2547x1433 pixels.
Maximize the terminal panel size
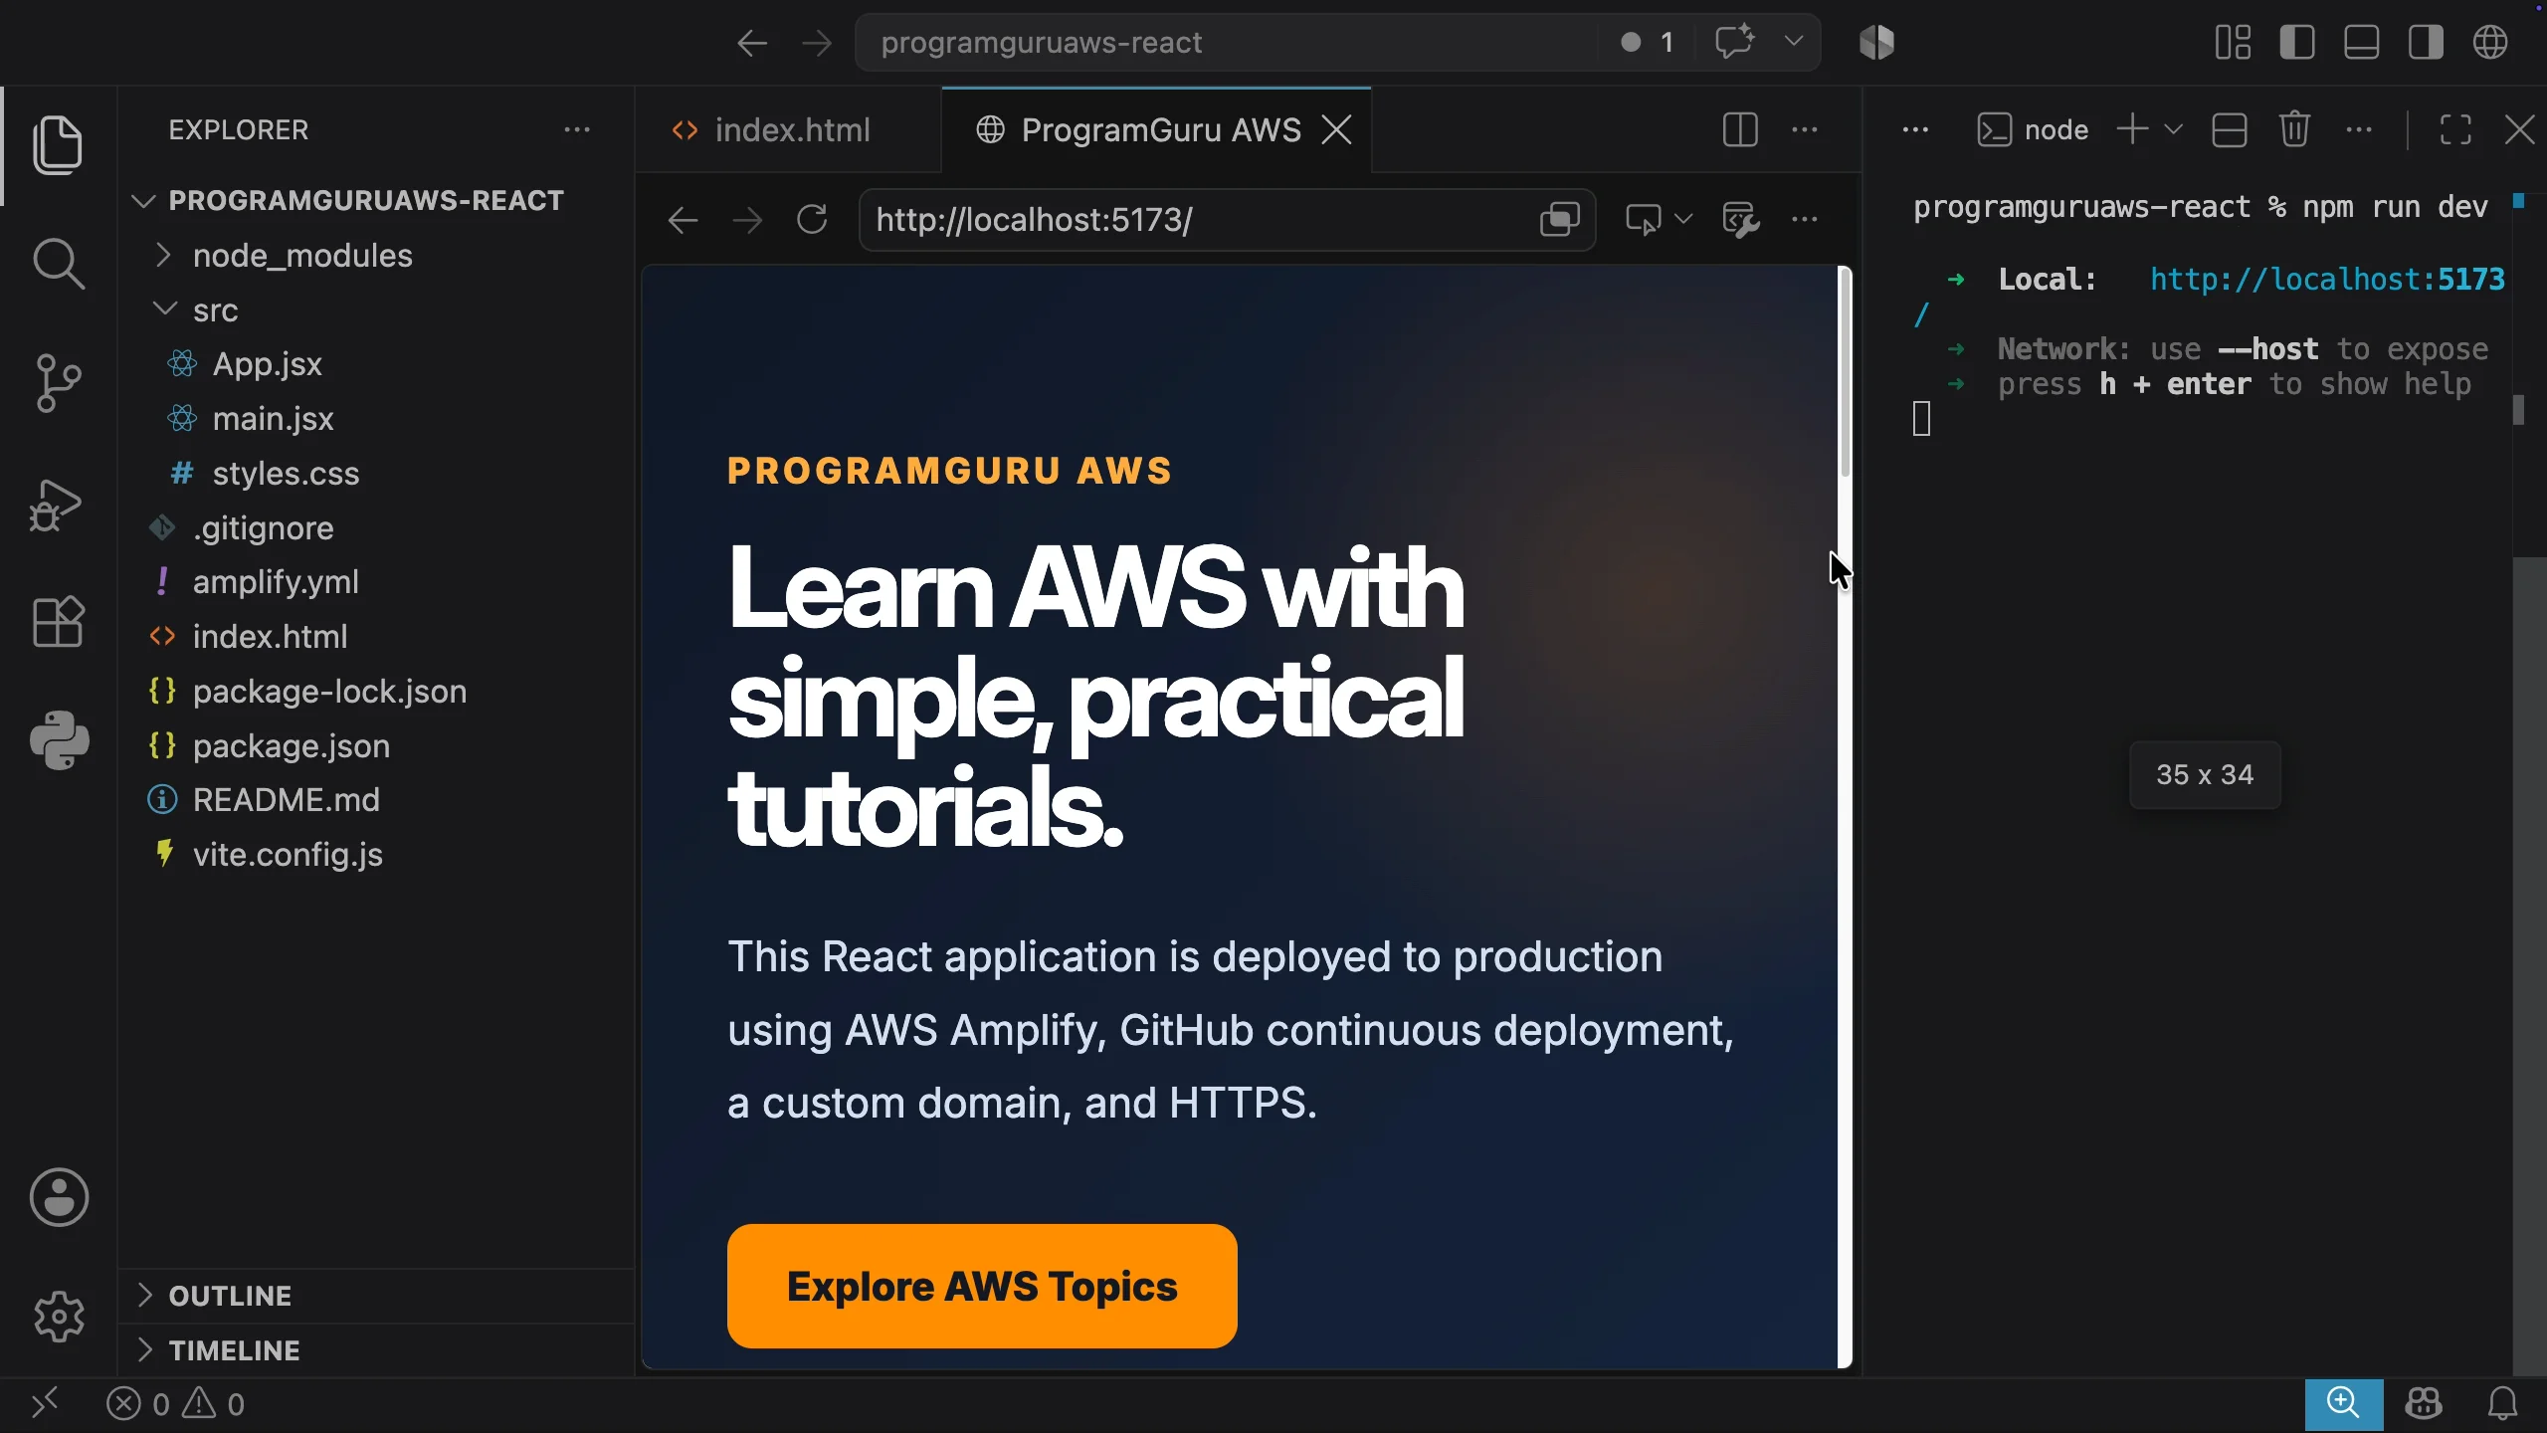2455,130
